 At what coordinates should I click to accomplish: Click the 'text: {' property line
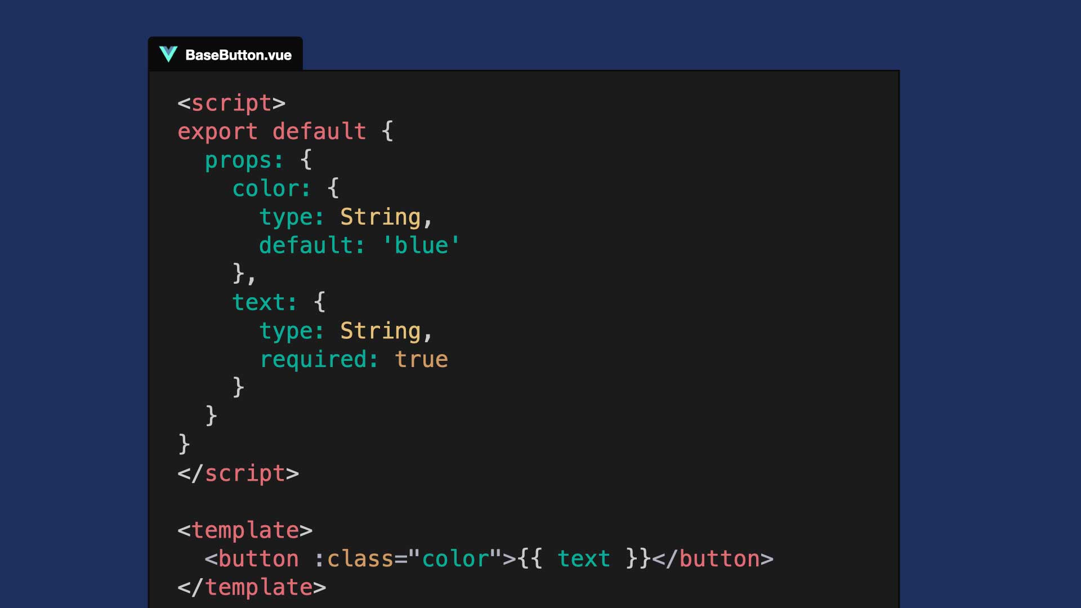279,302
